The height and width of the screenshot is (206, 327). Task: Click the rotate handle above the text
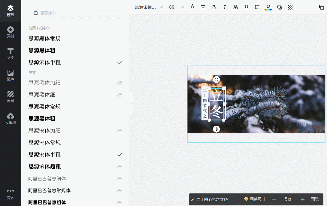216,80
